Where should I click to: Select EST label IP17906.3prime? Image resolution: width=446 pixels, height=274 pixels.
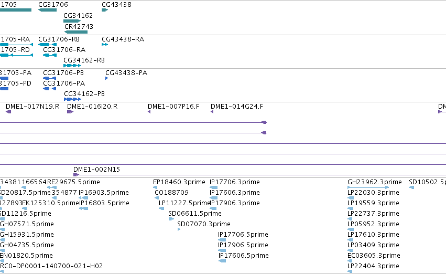click(235, 203)
